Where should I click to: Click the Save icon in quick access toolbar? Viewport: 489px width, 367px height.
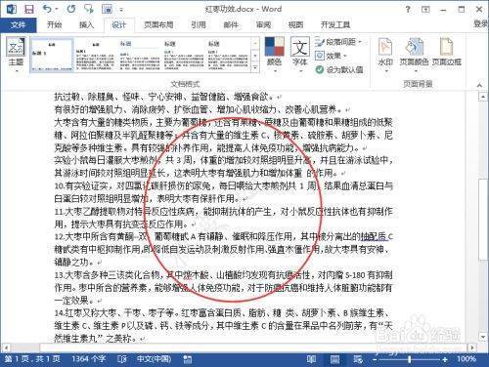point(29,9)
